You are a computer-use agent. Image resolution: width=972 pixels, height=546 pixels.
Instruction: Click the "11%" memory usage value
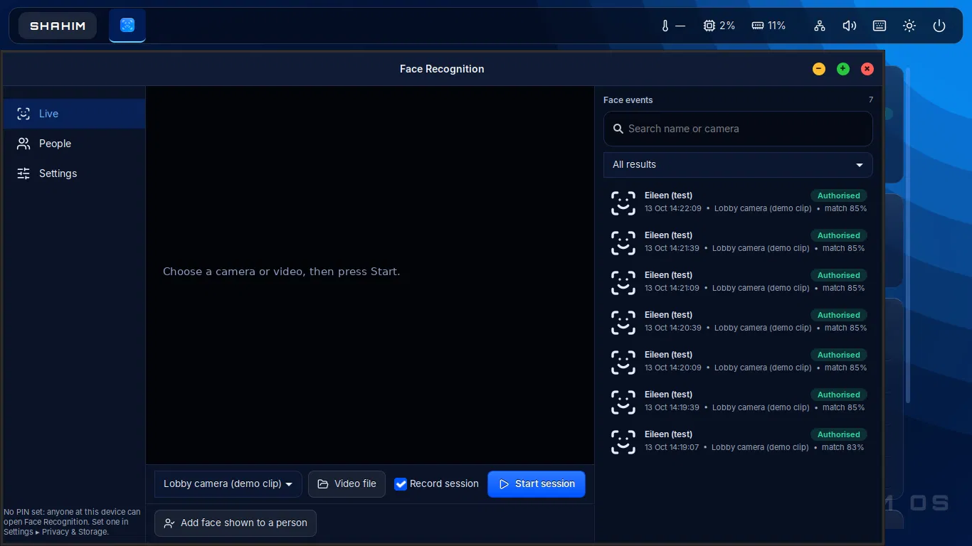click(x=777, y=26)
